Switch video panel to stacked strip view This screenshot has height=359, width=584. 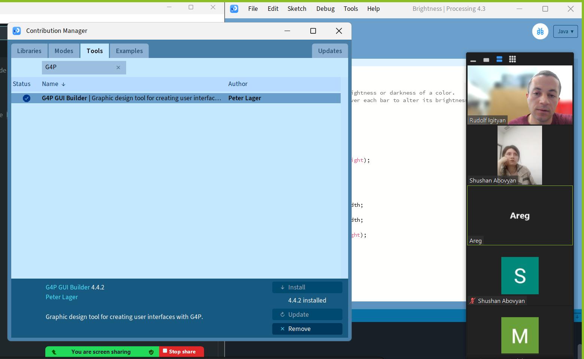tap(499, 59)
